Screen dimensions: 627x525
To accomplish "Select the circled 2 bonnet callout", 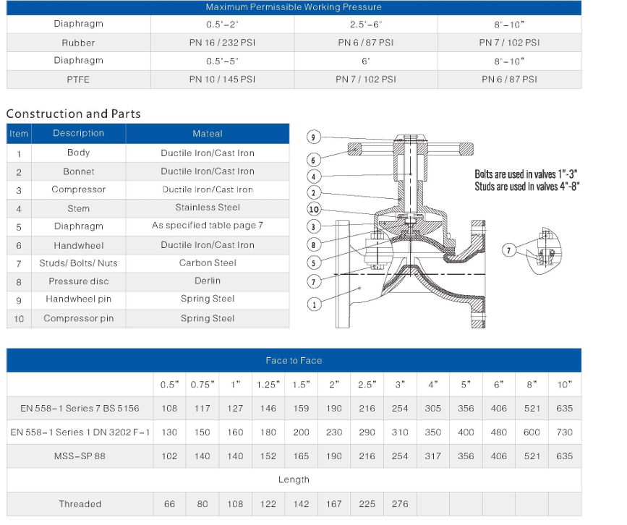I will [x=313, y=192].
